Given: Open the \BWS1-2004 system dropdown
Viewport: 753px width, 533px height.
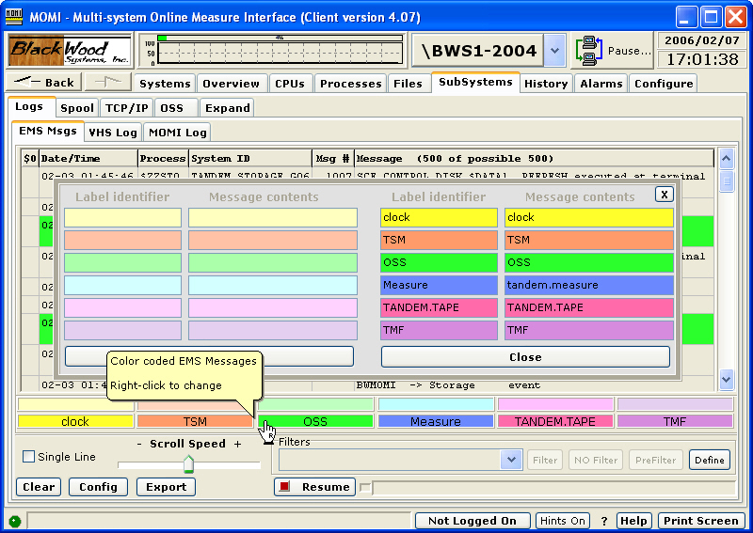Looking at the screenshot, I should click(x=554, y=51).
